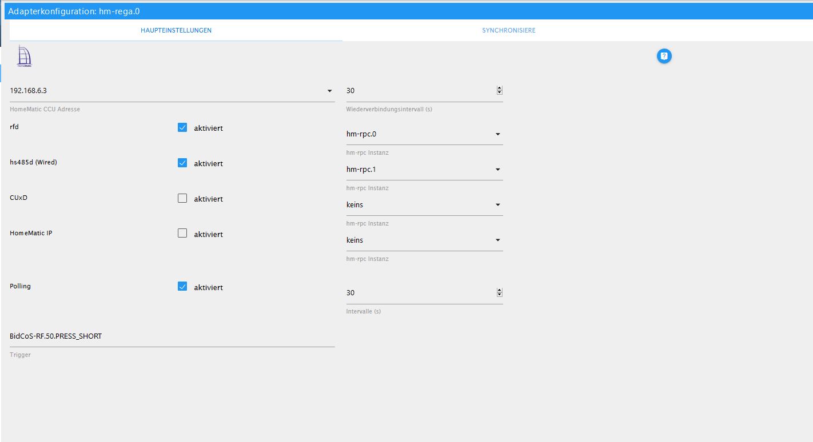Open the blue help question-mark icon
Screen dimensions: 813x442
click(664, 56)
